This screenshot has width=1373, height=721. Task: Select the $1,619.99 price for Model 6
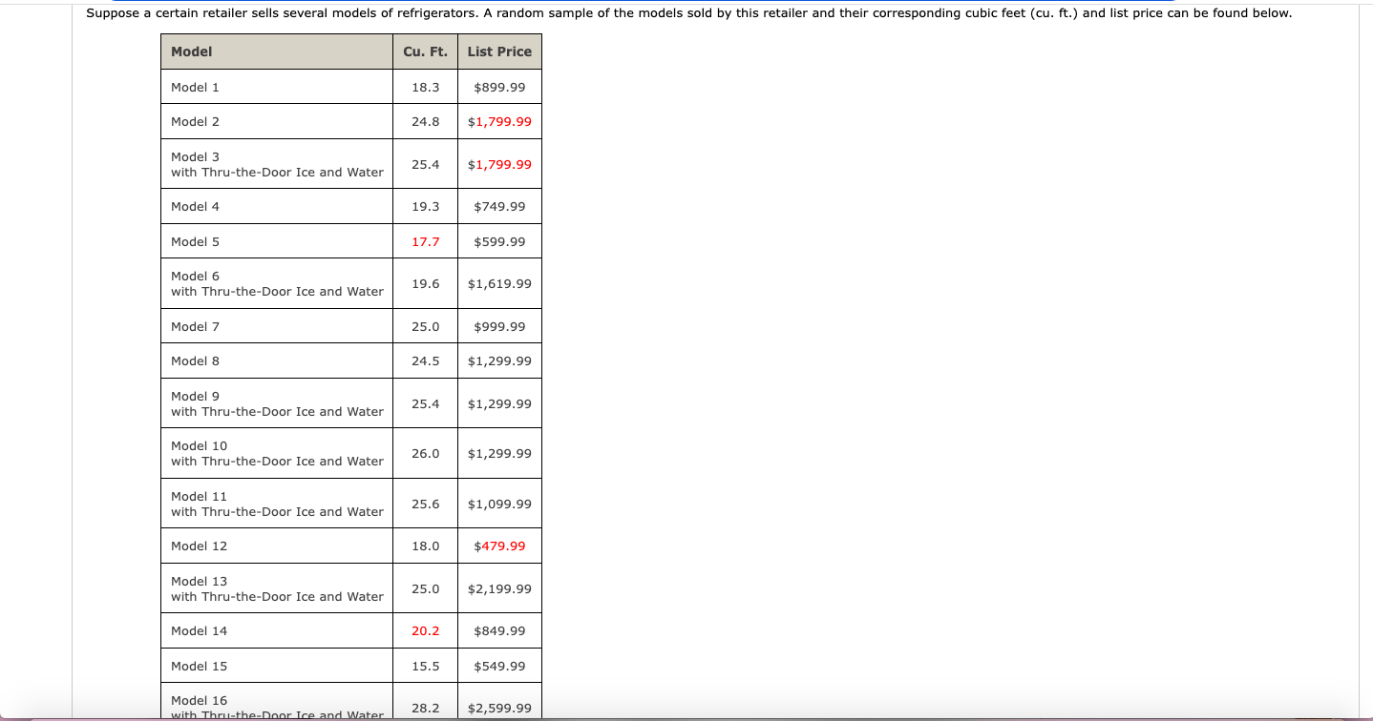(x=498, y=283)
